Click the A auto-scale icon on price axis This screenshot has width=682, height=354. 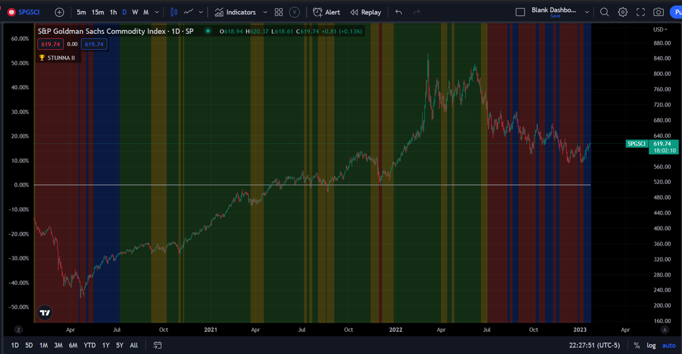tap(664, 330)
